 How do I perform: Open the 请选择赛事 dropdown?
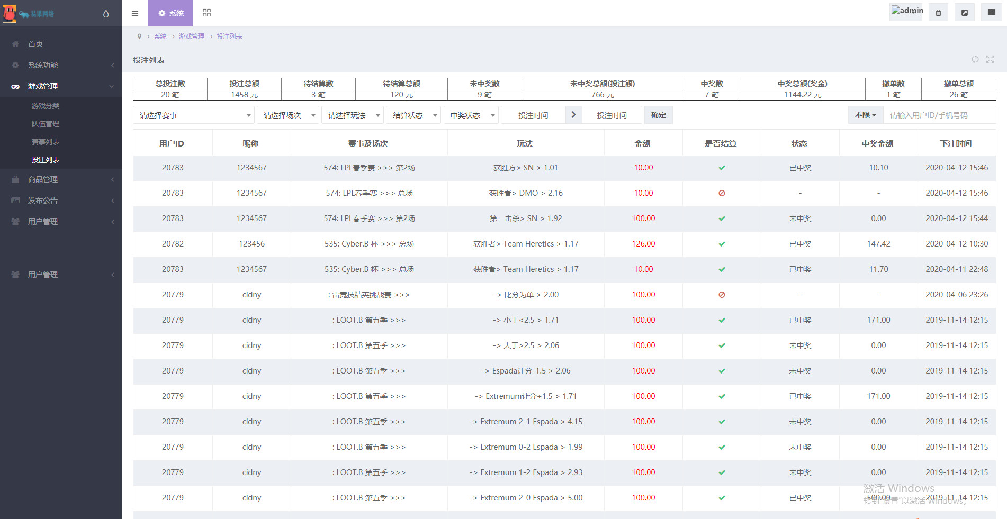(x=194, y=115)
